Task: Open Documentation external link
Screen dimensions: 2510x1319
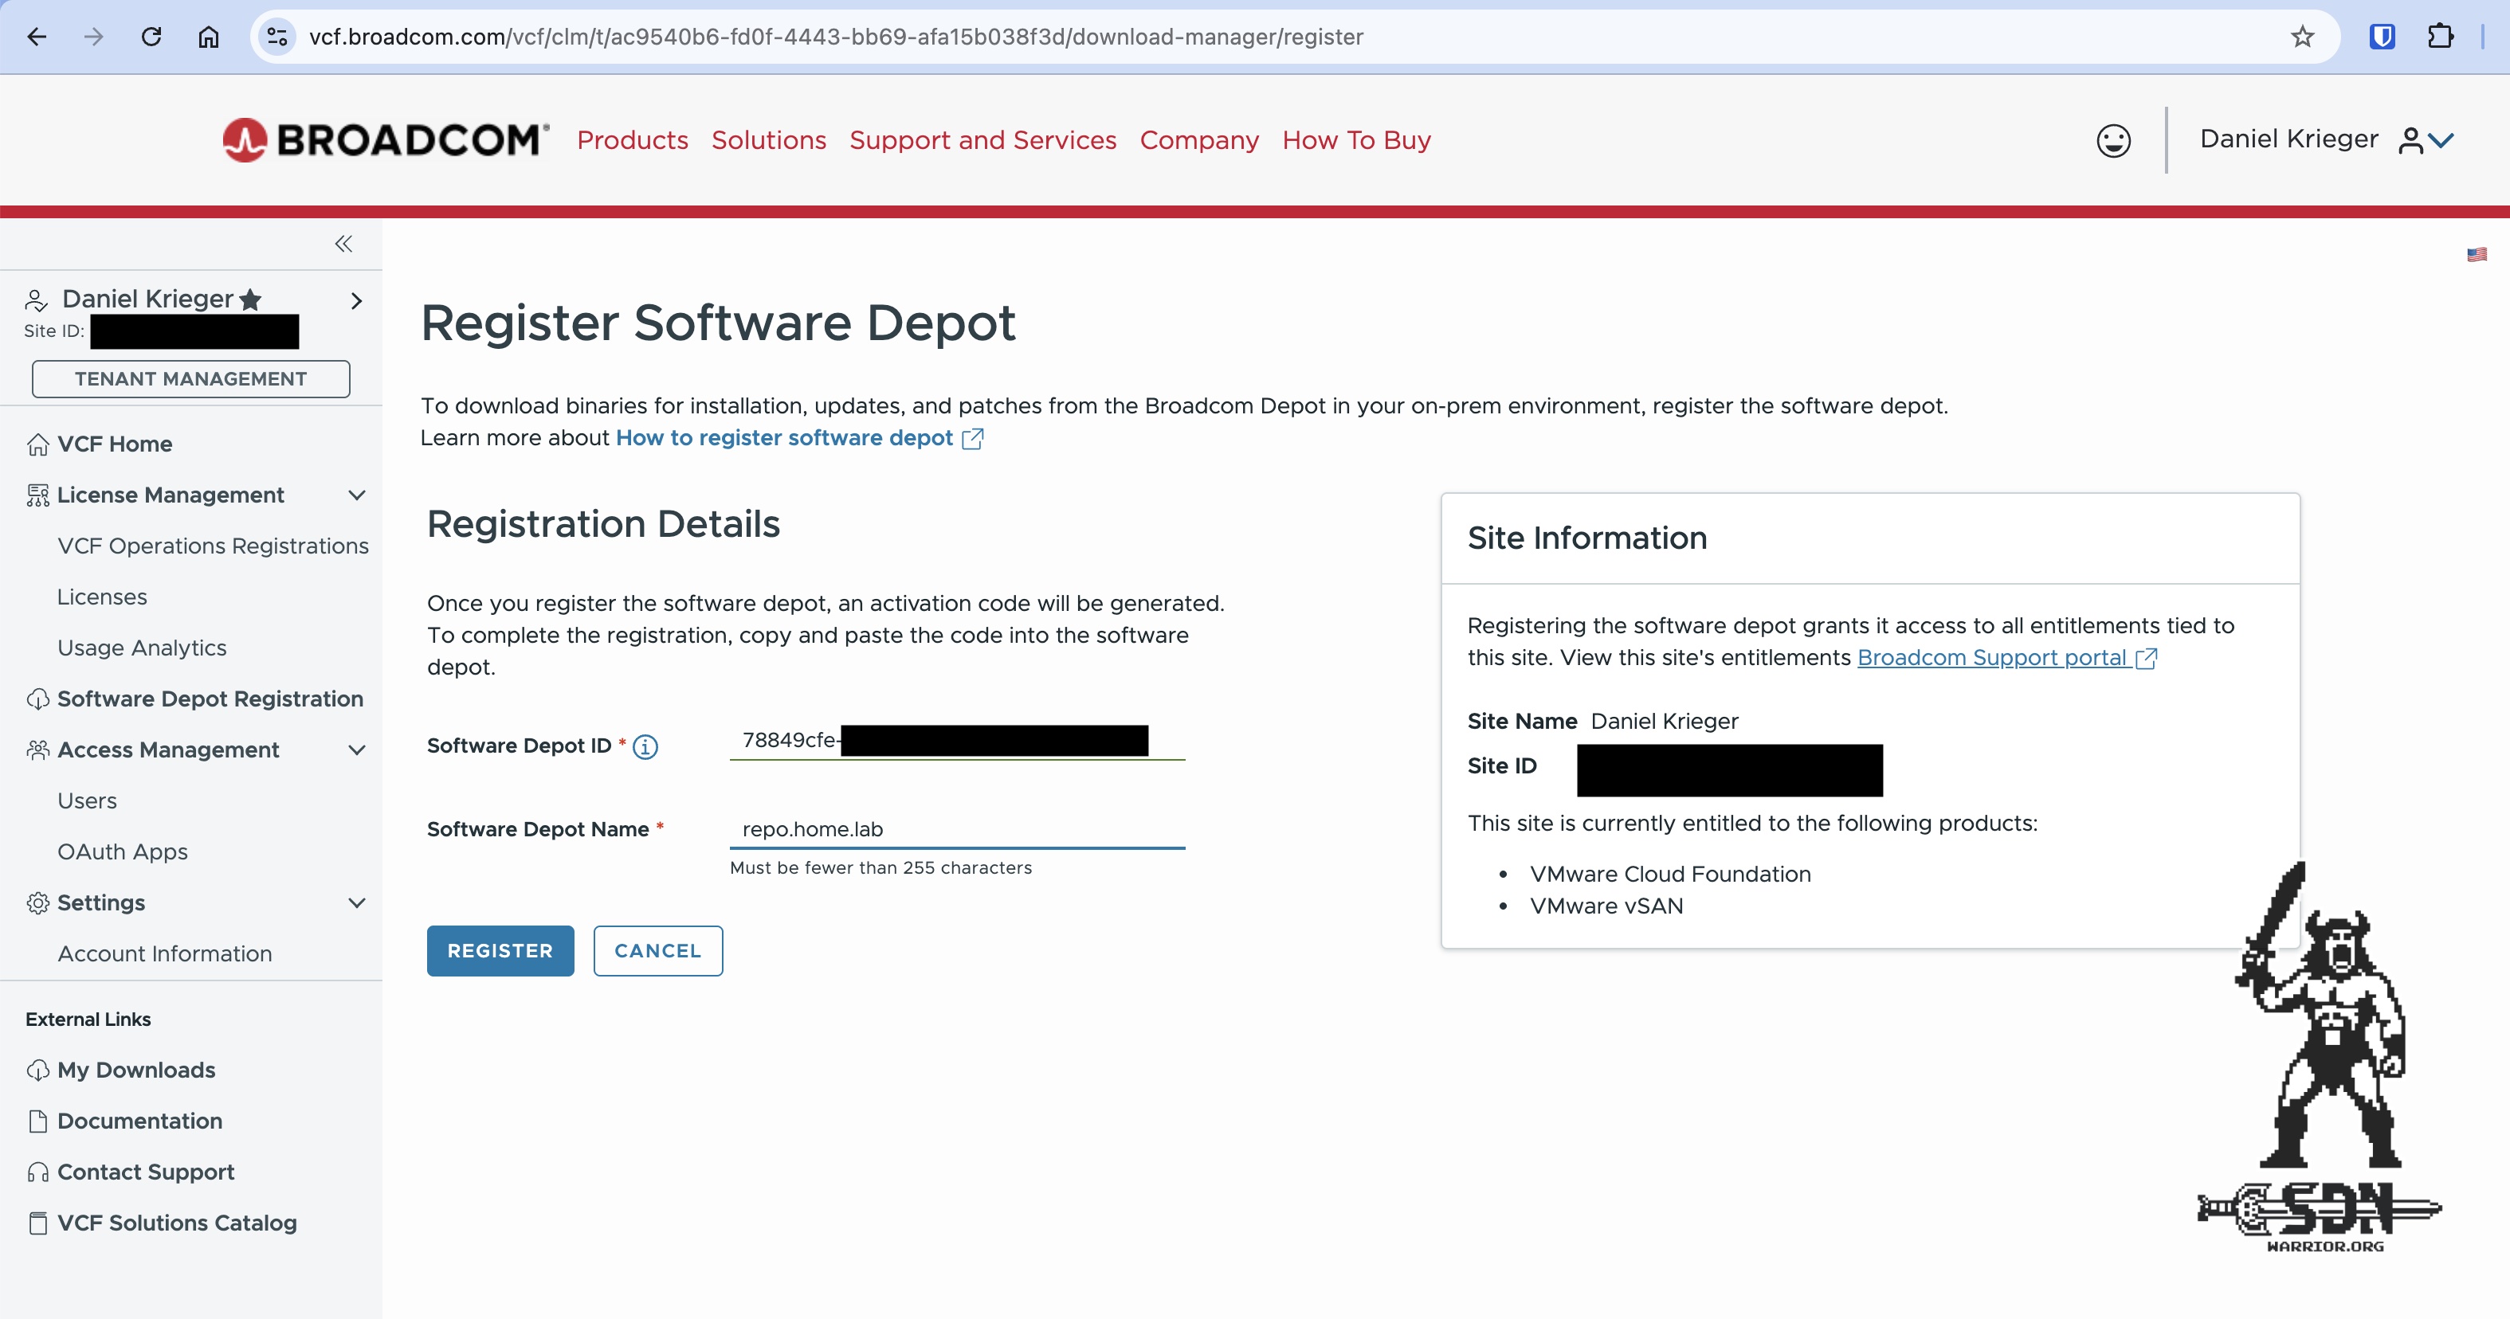Action: pos(140,1121)
